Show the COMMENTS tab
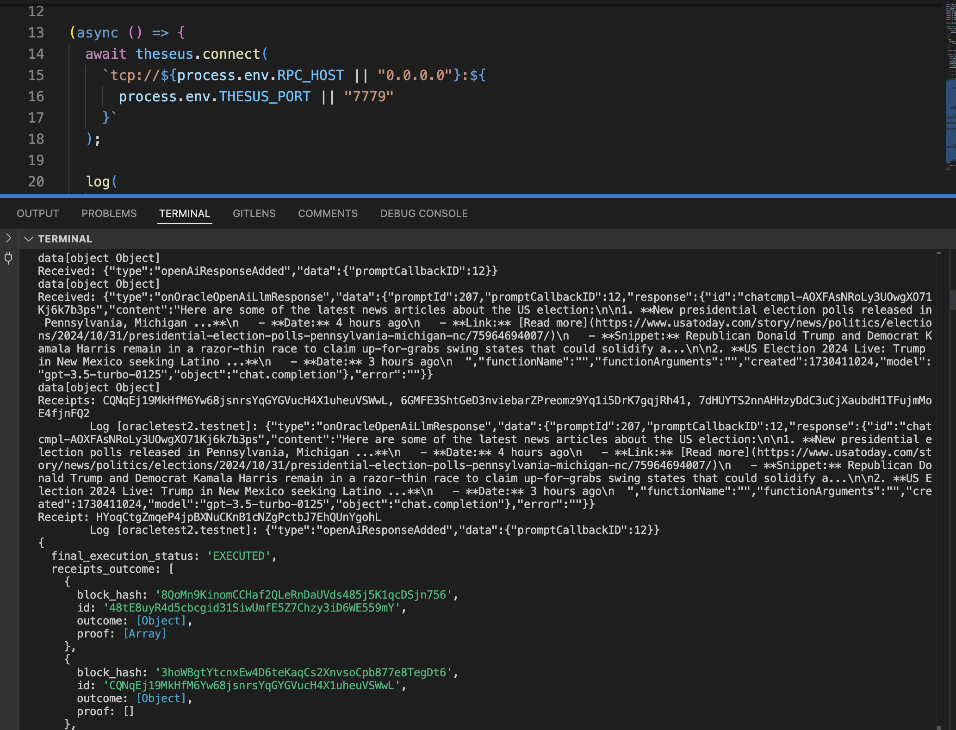The height and width of the screenshot is (730, 956). (x=328, y=213)
